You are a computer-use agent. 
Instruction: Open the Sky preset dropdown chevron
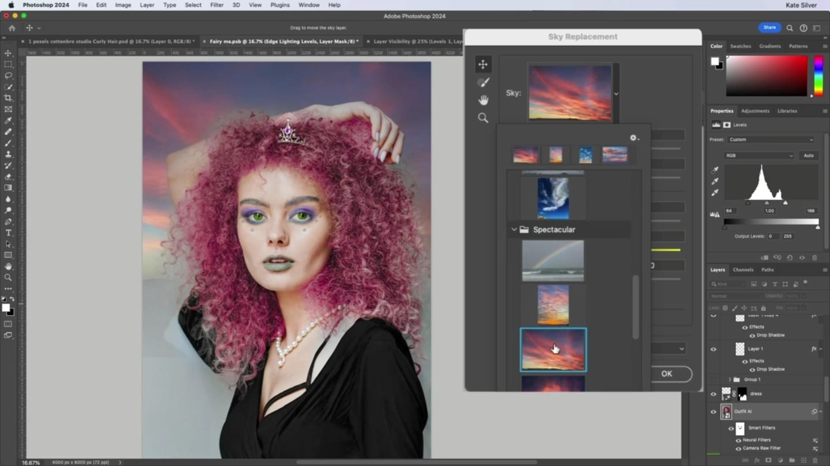[x=616, y=93]
